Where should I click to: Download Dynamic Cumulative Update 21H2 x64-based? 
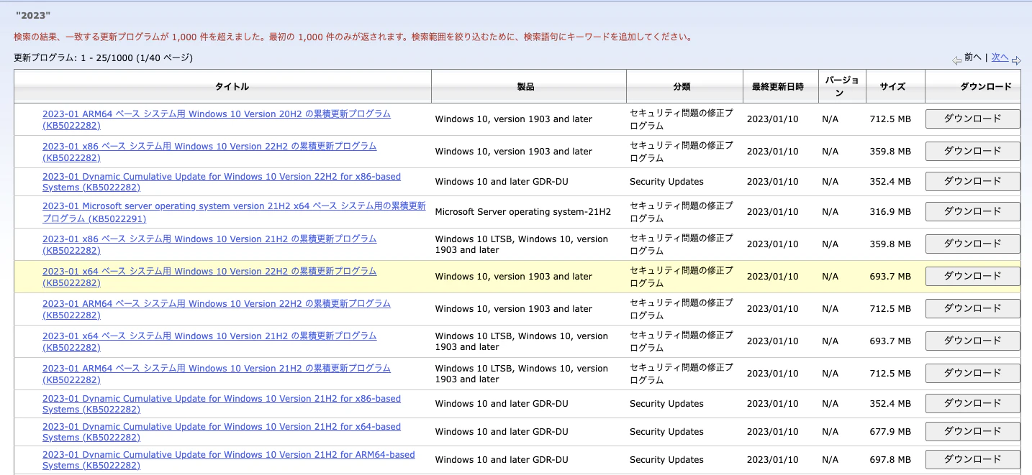click(972, 432)
